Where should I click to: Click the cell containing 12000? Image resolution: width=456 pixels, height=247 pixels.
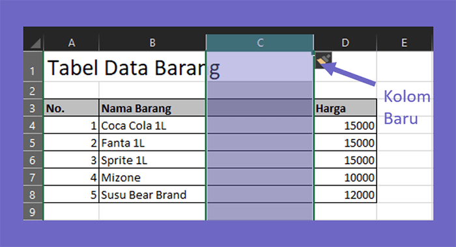pos(345,194)
